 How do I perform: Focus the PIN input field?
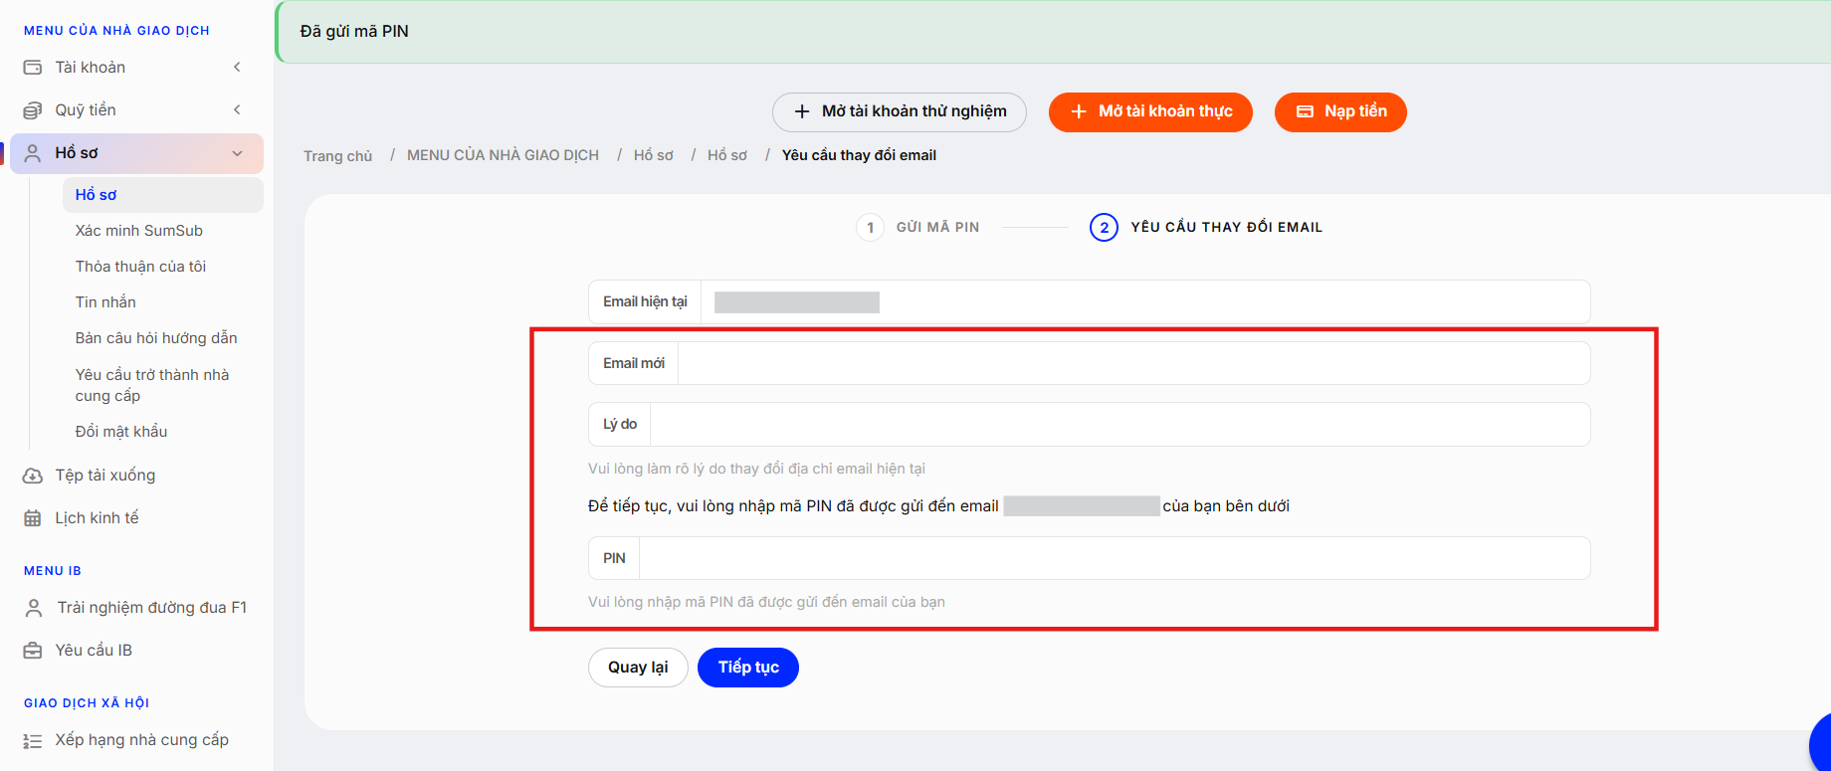[x=1115, y=558]
